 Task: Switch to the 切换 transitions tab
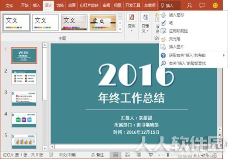[60, 6]
